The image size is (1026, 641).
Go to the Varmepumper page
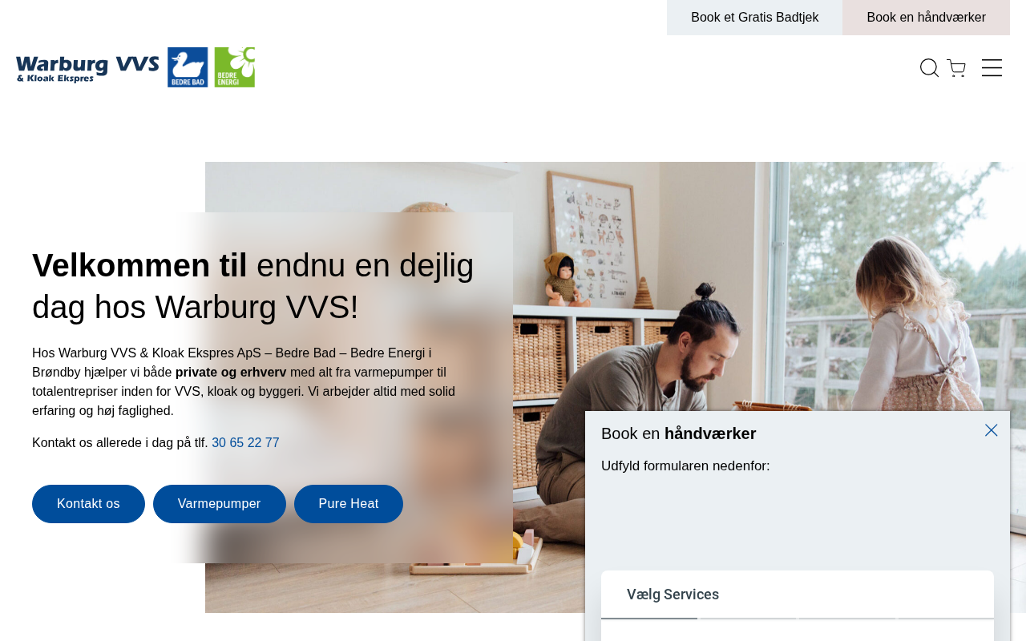click(220, 504)
